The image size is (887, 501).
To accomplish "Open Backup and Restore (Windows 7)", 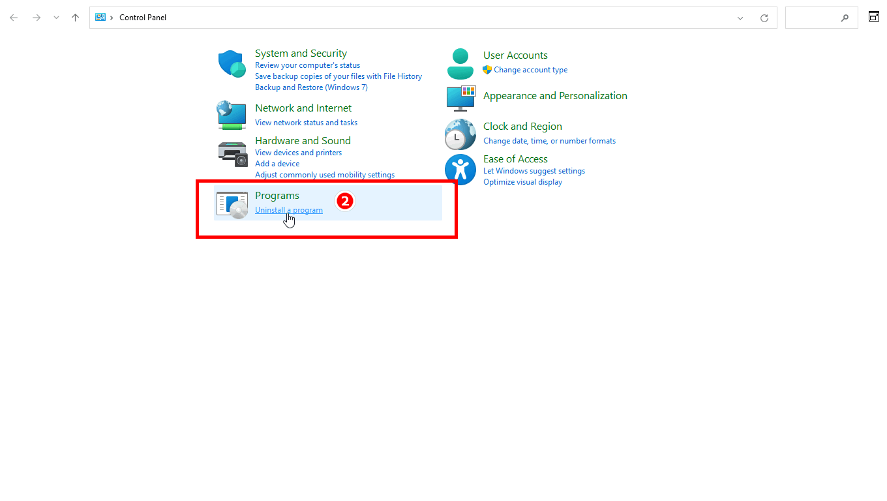I will [x=311, y=87].
